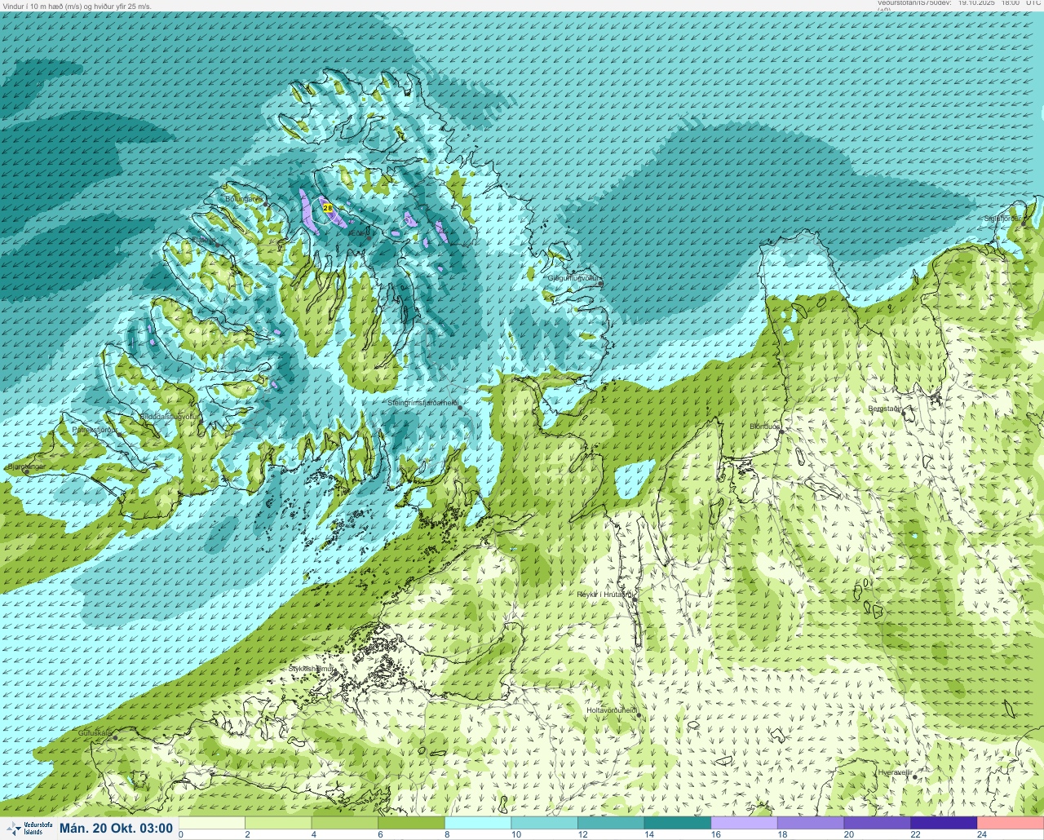Viewport: 1044px width, 840px height.
Task: Click the Veðurstofa Íslands logo
Action: pos(28,829)
